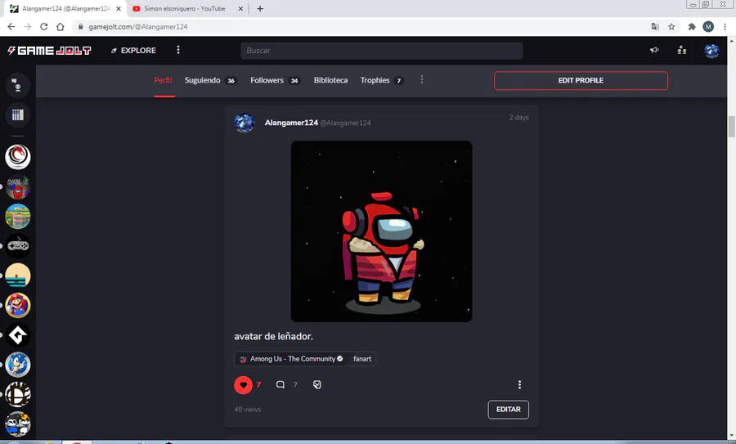Open the GameMaker logo community icon

point(18,335)
